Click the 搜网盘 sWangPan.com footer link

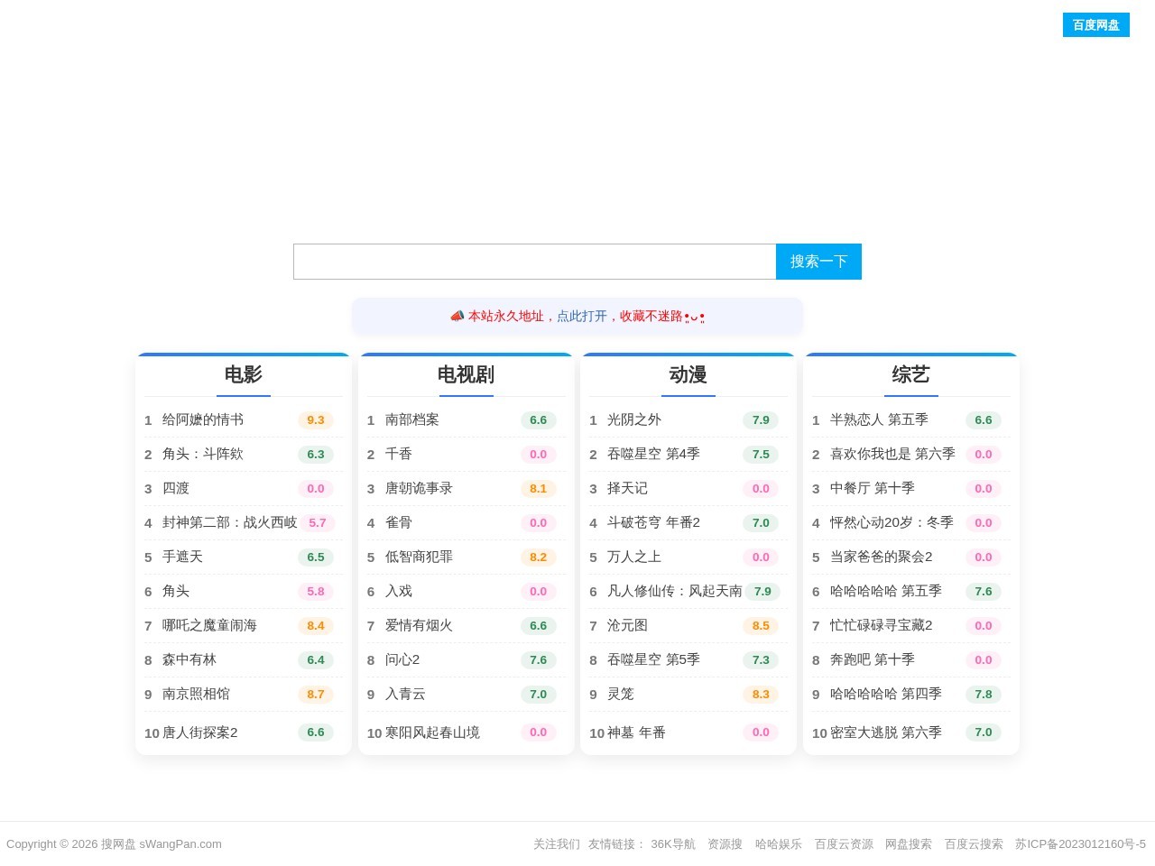(161, 844)
